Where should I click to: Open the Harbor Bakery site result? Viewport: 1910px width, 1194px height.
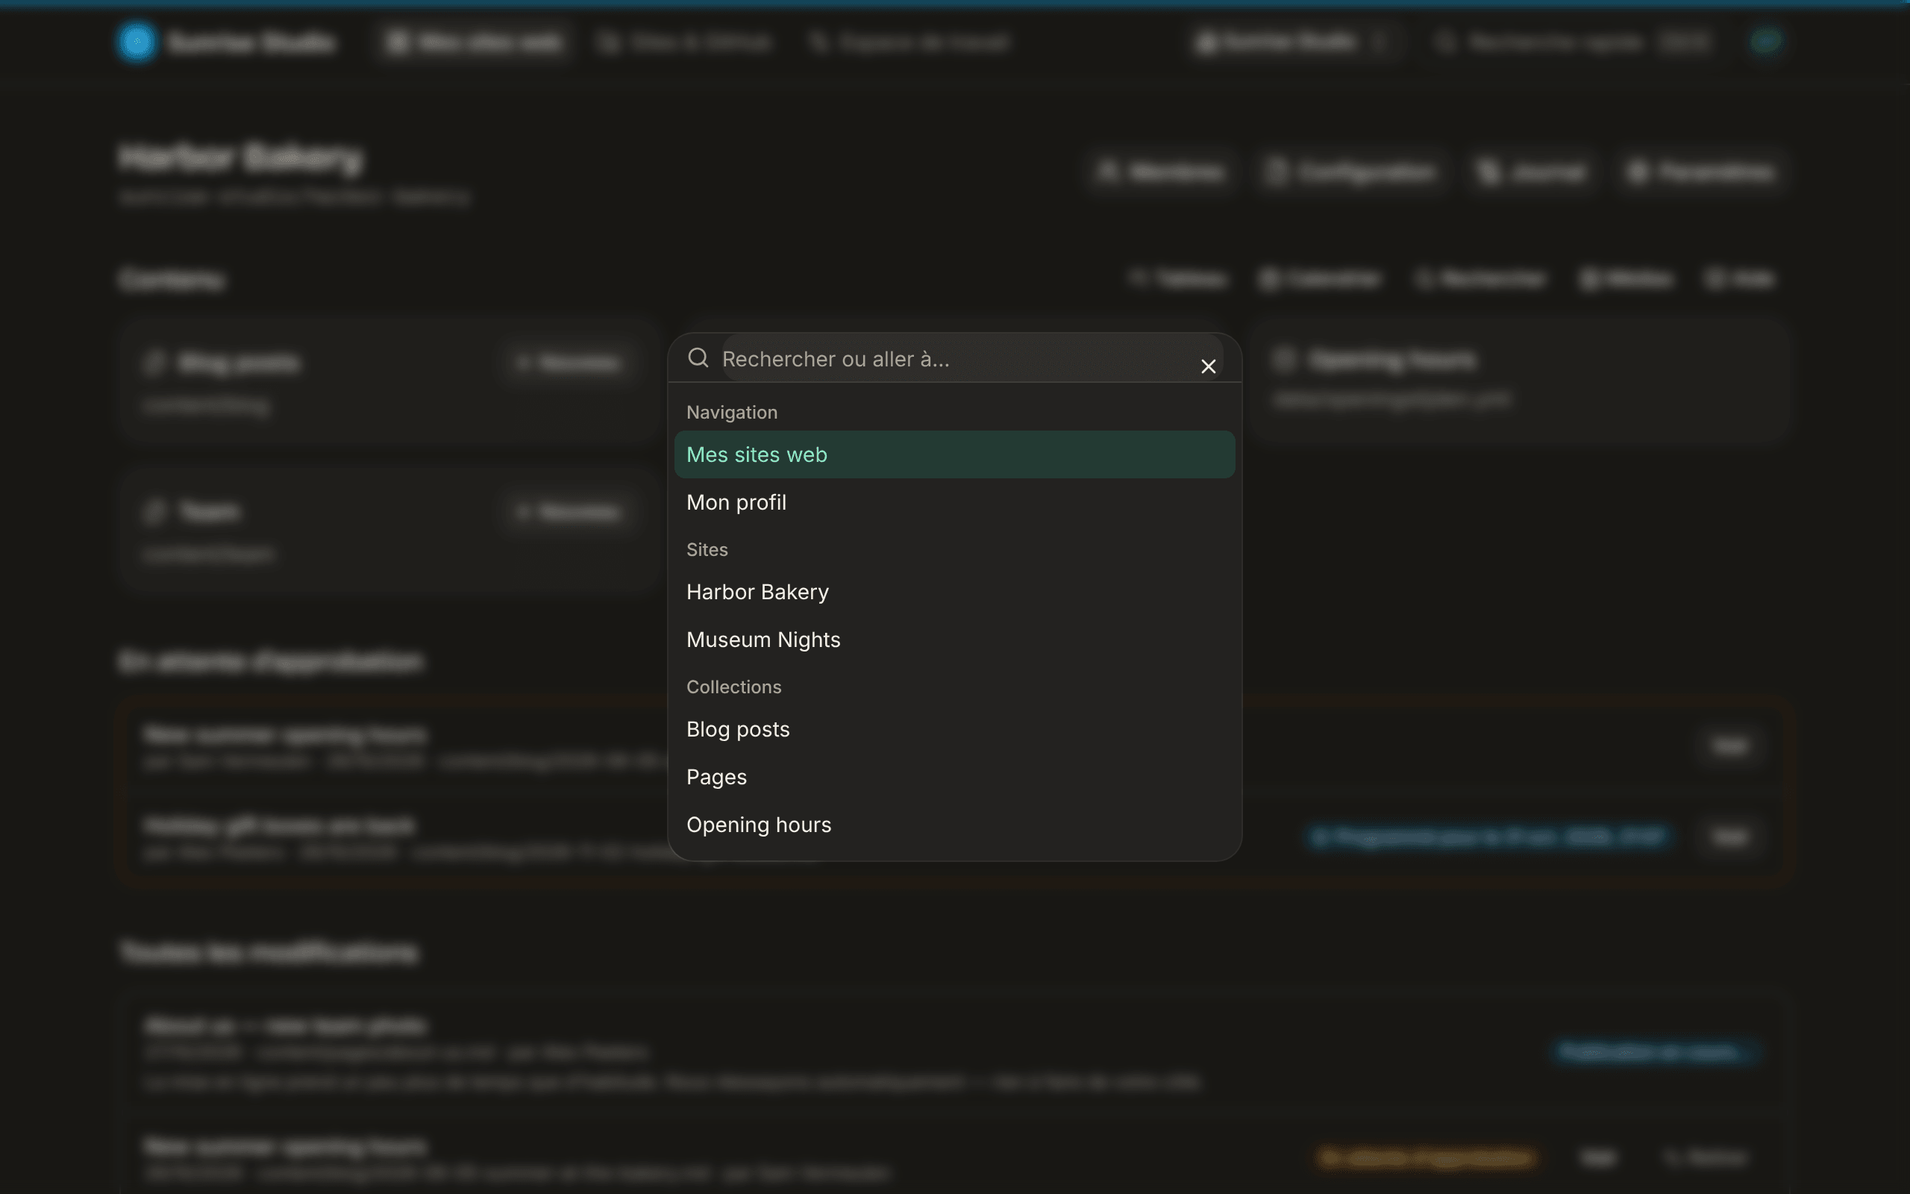click(954, 593)
